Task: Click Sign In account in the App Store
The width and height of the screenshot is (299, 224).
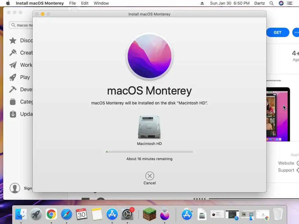Action: [x=21, y=188]
